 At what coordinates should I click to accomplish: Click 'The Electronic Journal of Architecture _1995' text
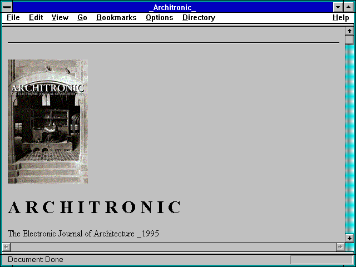83,234
